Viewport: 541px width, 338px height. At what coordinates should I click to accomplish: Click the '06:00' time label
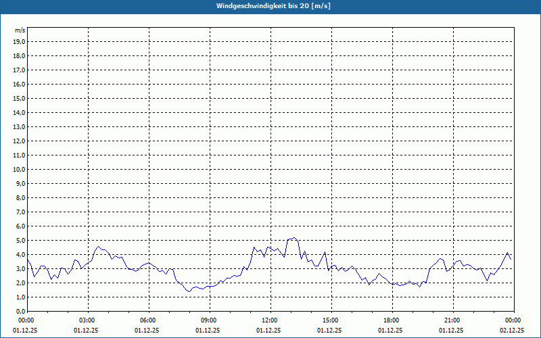(x=149, y=320)
